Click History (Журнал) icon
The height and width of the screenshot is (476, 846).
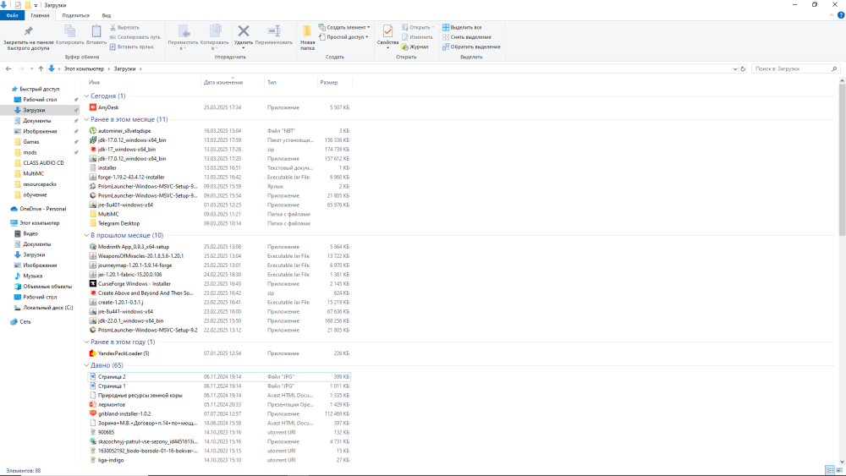pyautogui.click(x=404, y=47)
